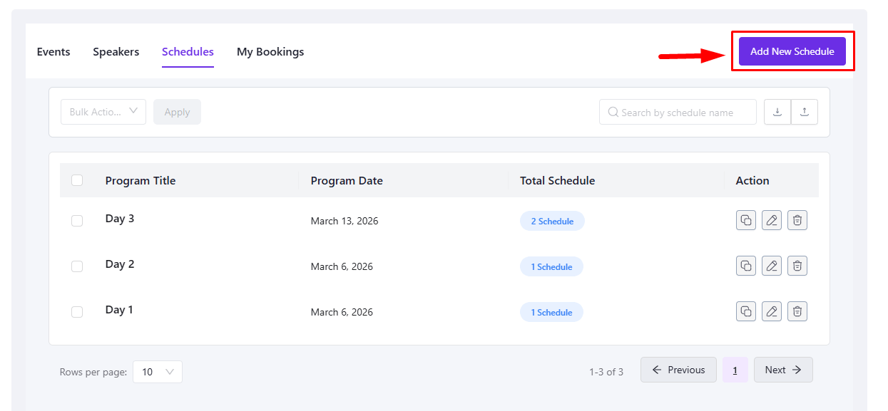Switch to the Speakers tab
The image size is (888, 411).
point(116,52)
